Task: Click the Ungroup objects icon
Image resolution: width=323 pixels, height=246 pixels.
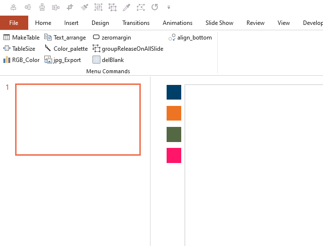Action: pos(113,7)
